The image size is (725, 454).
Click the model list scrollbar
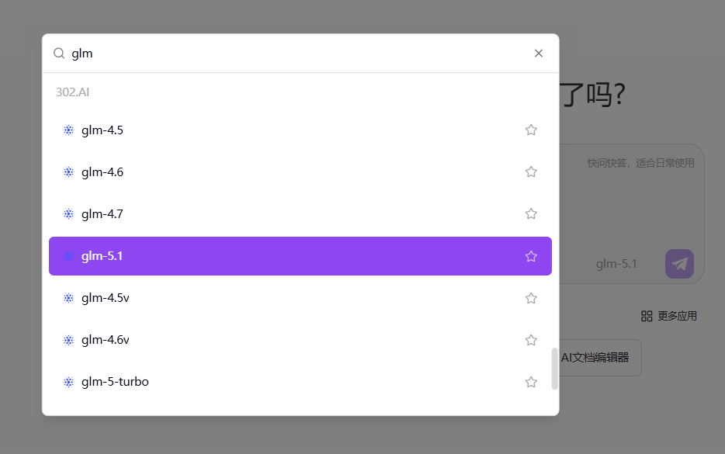[554, 368]
